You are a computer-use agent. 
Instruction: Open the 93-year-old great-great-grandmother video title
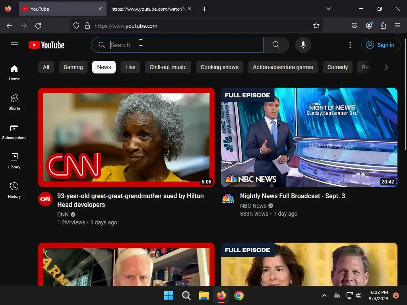[130, 200]
